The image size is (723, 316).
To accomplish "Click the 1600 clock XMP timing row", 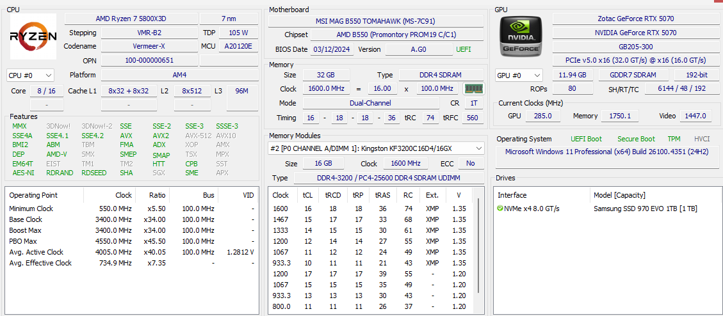I will [x=371, y=209].
